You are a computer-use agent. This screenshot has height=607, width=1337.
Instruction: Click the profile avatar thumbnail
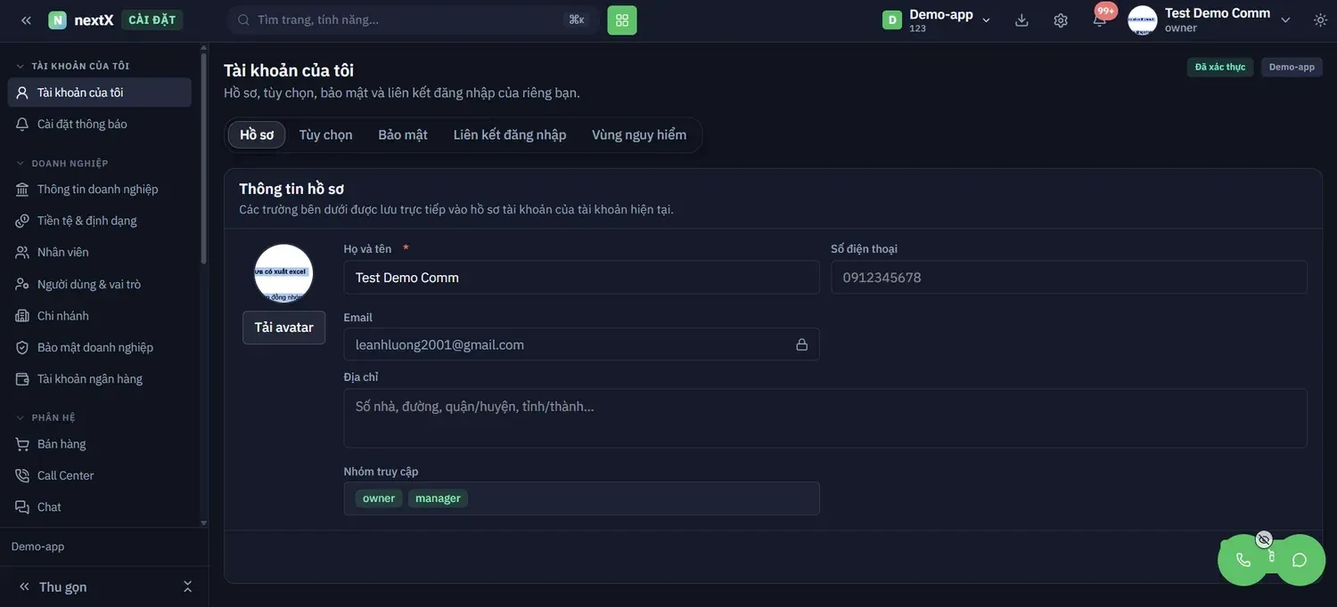(x=283, y=273)
